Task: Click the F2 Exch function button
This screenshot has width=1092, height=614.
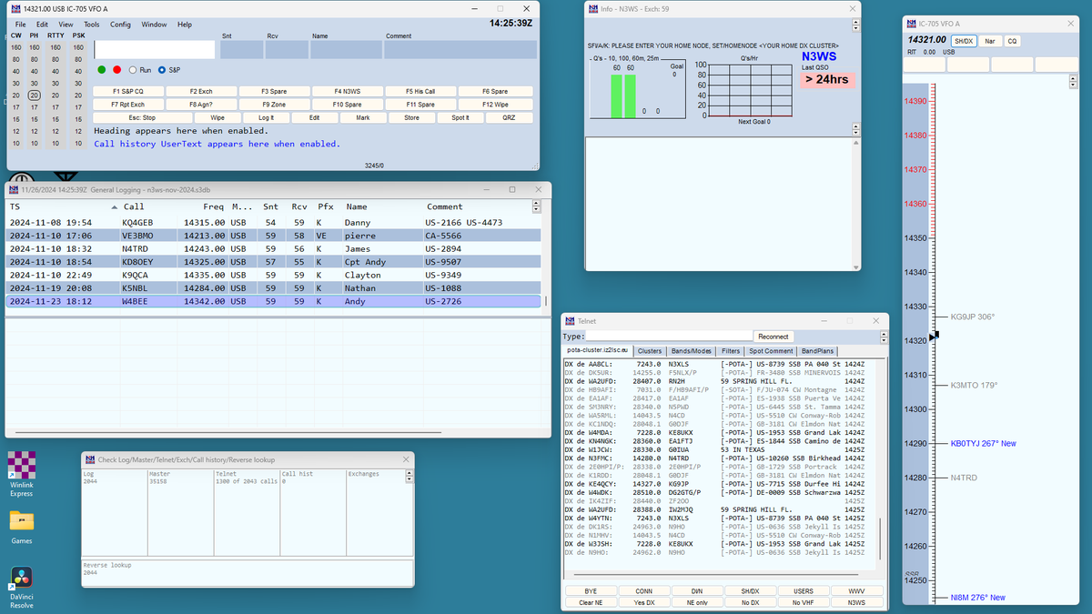Action: (x=201, y=91)
